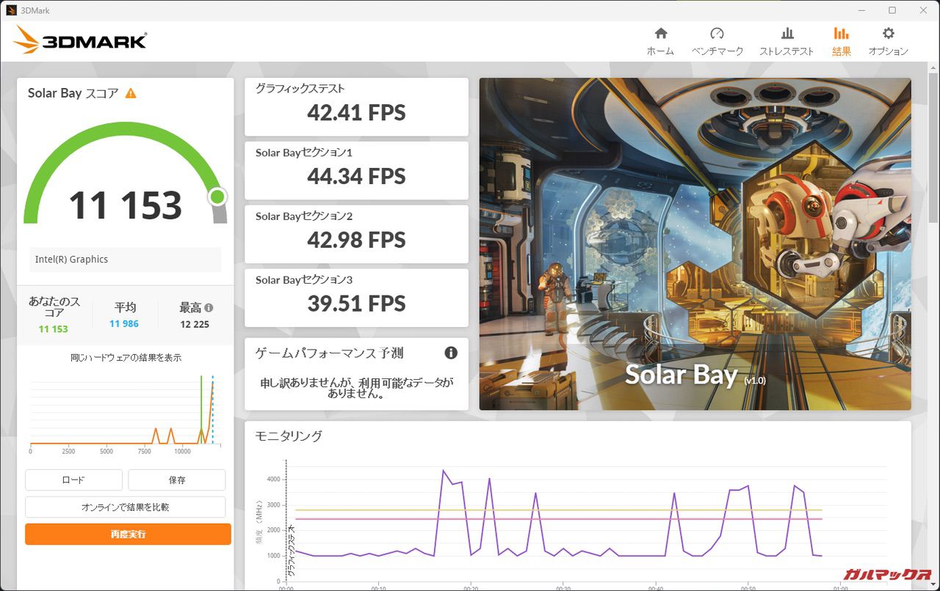This screenshot has height=591, width=940.
Task: Click the 3DMark logo in header
Action: click(x=80, y=40)
